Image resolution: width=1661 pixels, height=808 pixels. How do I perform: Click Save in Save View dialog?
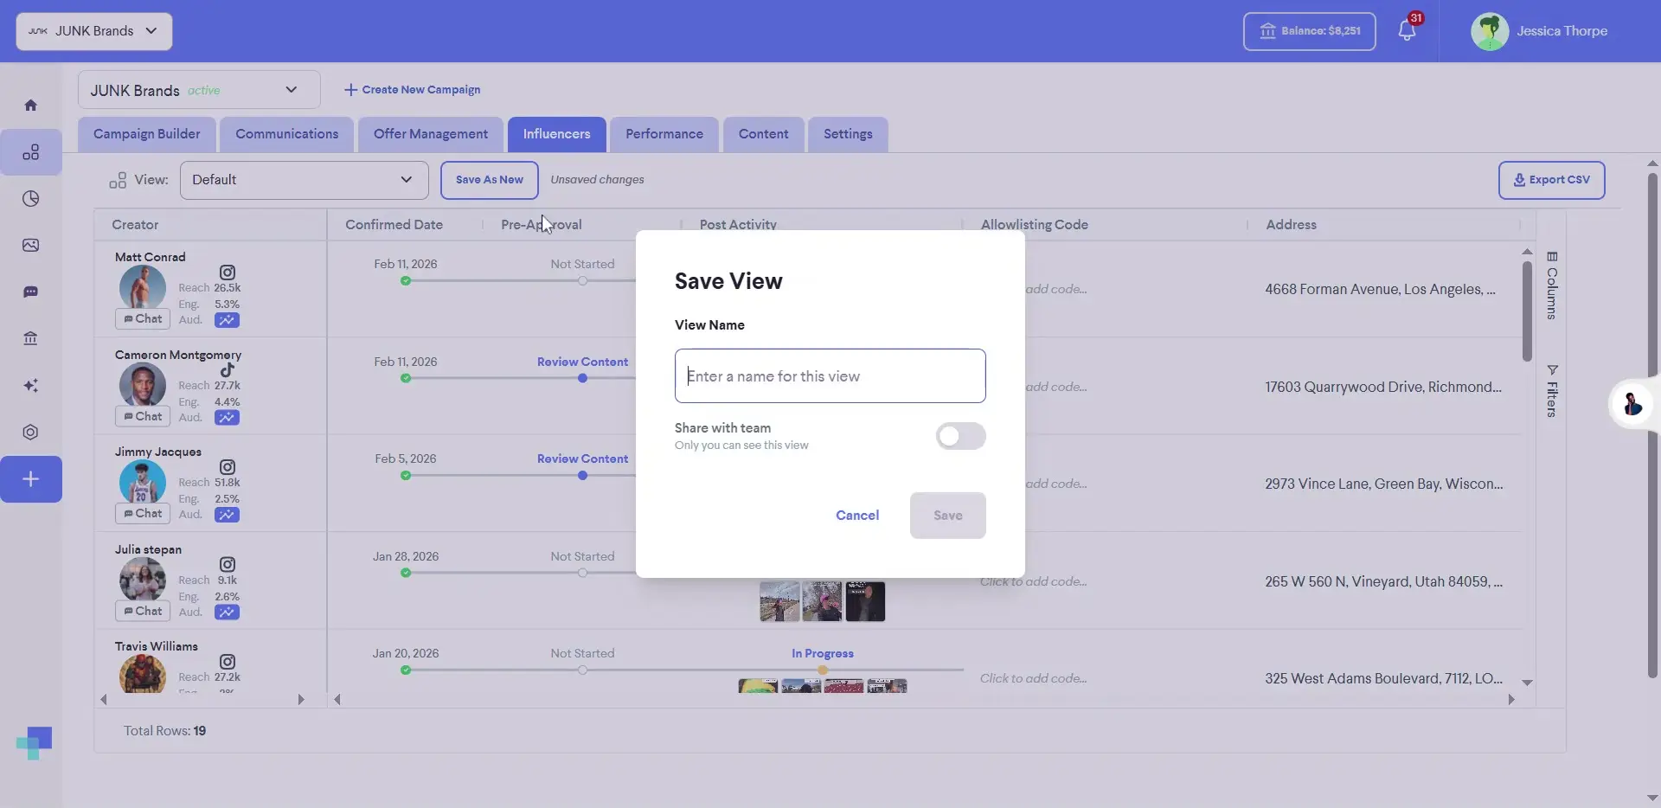point(948,516)
